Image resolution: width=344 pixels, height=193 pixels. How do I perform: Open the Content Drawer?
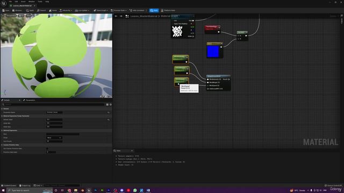(9, 185)
